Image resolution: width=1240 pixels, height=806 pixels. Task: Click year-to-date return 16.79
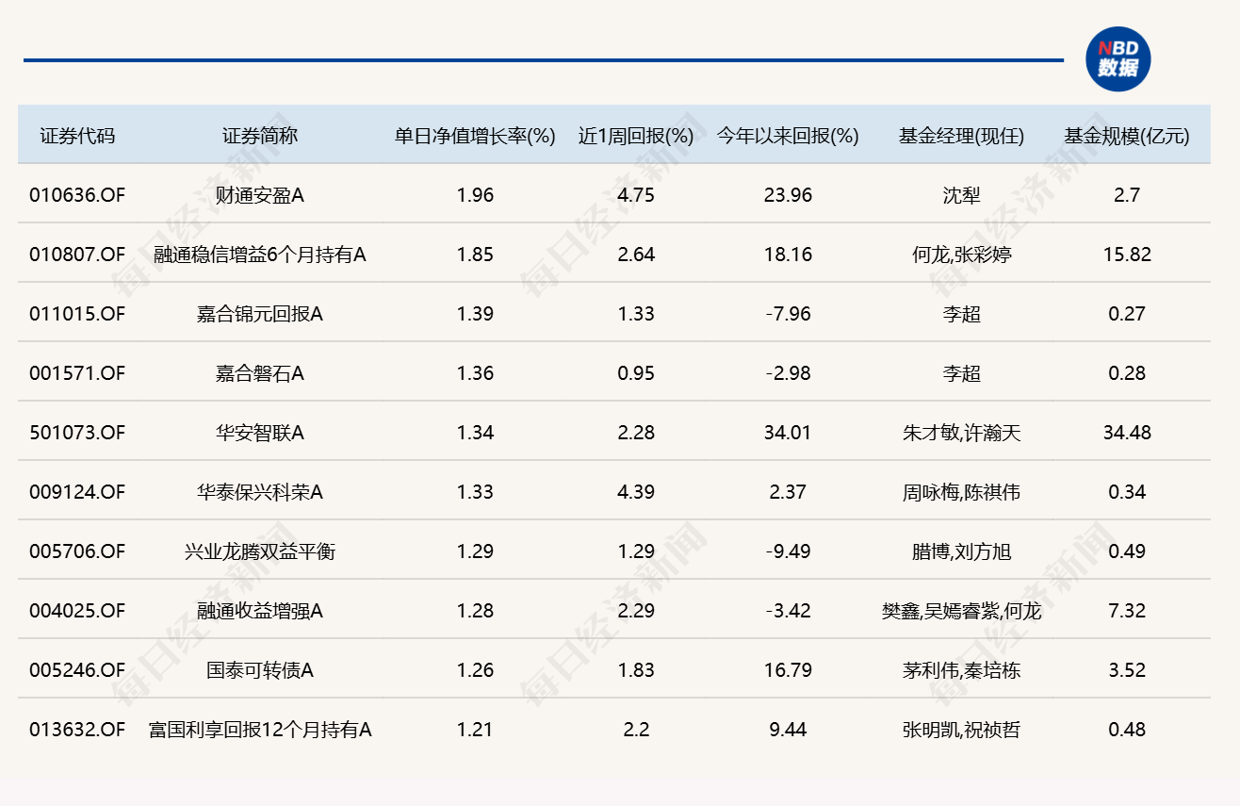point(788,670)
